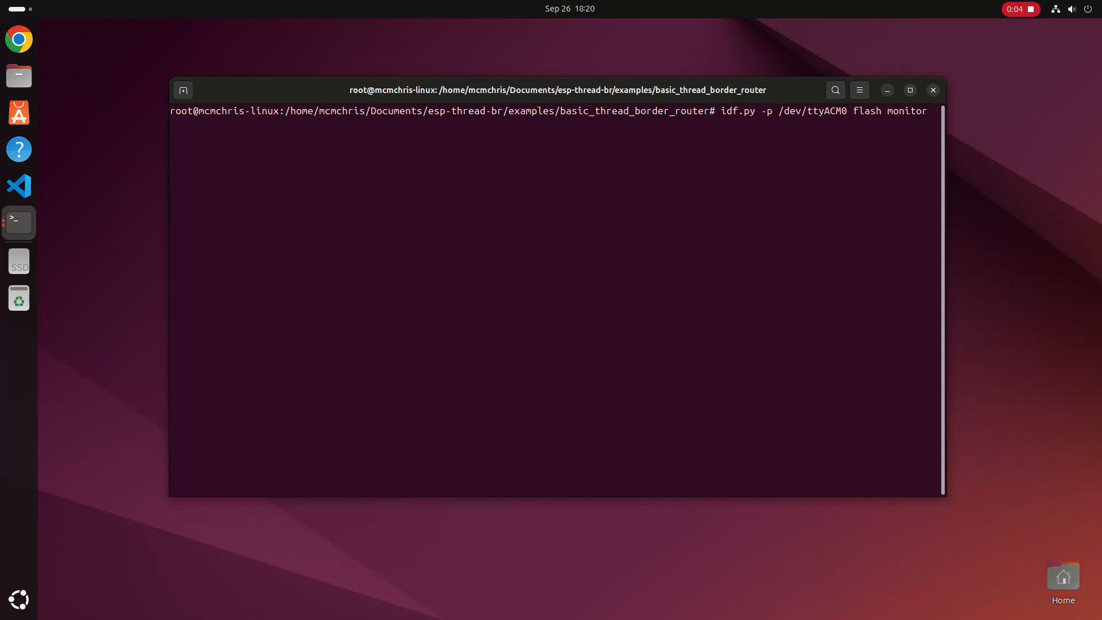This screenshot has height=620, width=1102.
Task: Minimize the terminal window
Action: 887,90
